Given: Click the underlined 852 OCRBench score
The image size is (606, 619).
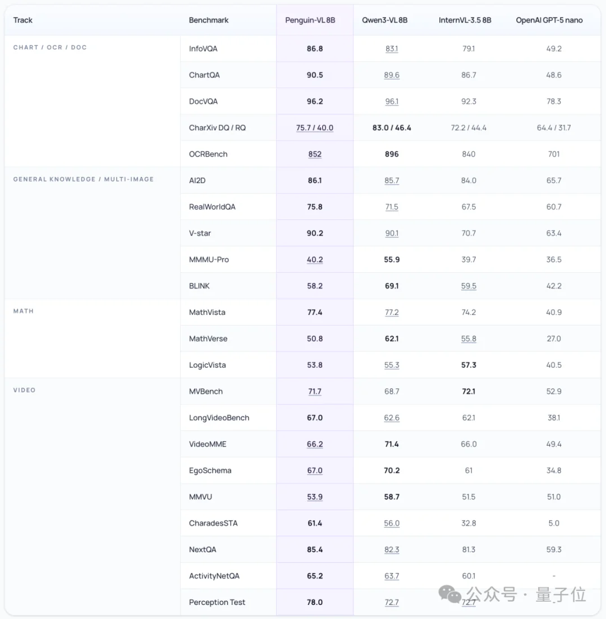Looking at the screenshot, I should (314, 154).
